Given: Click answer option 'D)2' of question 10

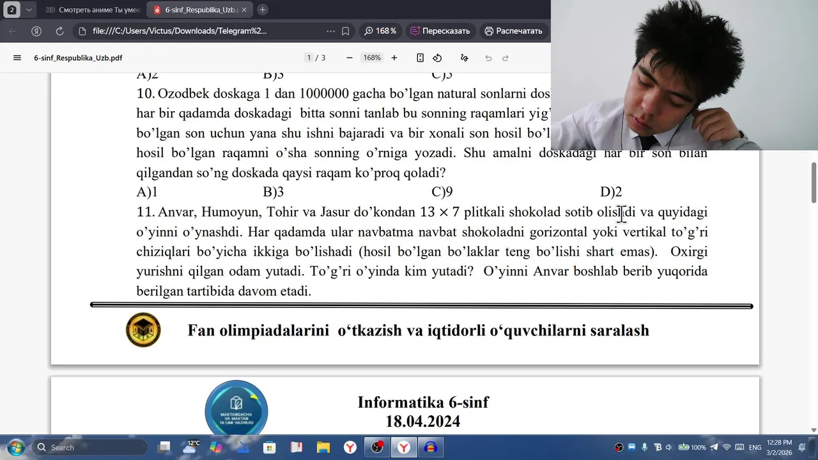Looking at the screenshot, I should 611,192.
